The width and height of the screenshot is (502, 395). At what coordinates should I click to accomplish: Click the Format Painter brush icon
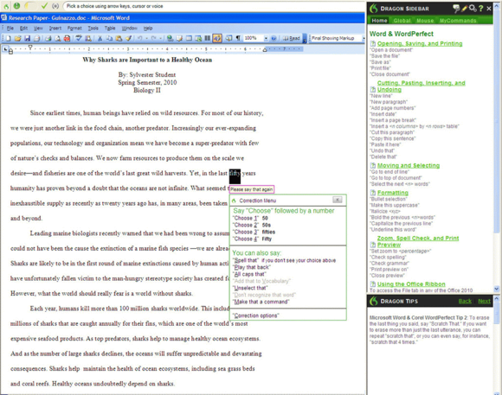click(128, 38)
